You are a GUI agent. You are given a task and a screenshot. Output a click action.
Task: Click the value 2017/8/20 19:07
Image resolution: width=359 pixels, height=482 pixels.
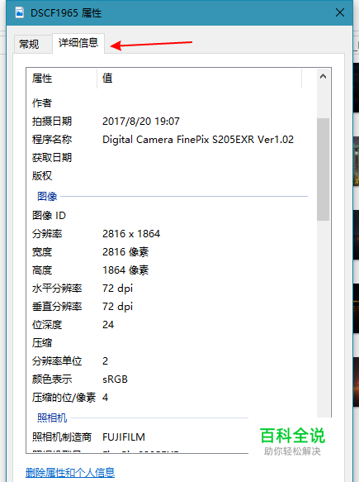click(141, 121)
